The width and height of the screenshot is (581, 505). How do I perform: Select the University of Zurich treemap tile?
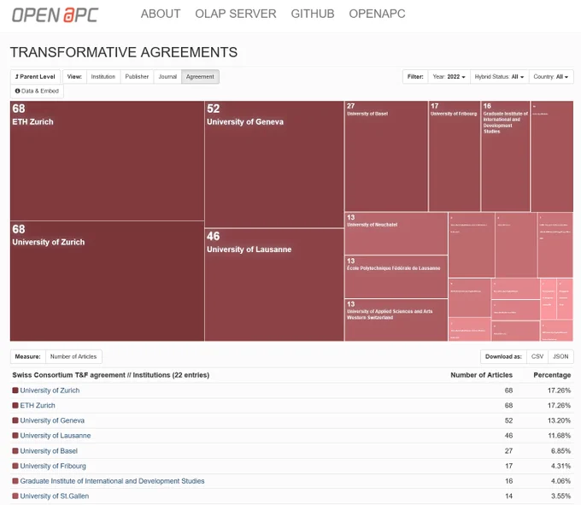107,281
